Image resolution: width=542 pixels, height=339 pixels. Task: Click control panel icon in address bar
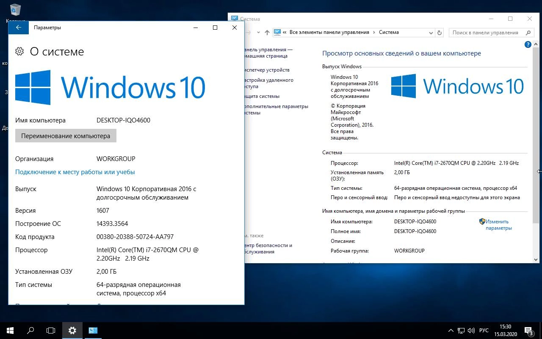[x=277, y=32]
